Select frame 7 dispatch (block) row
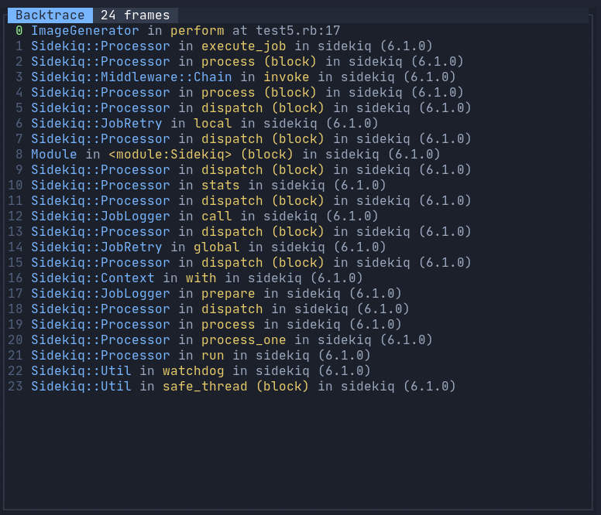601x515 pixels. [298, 139]
